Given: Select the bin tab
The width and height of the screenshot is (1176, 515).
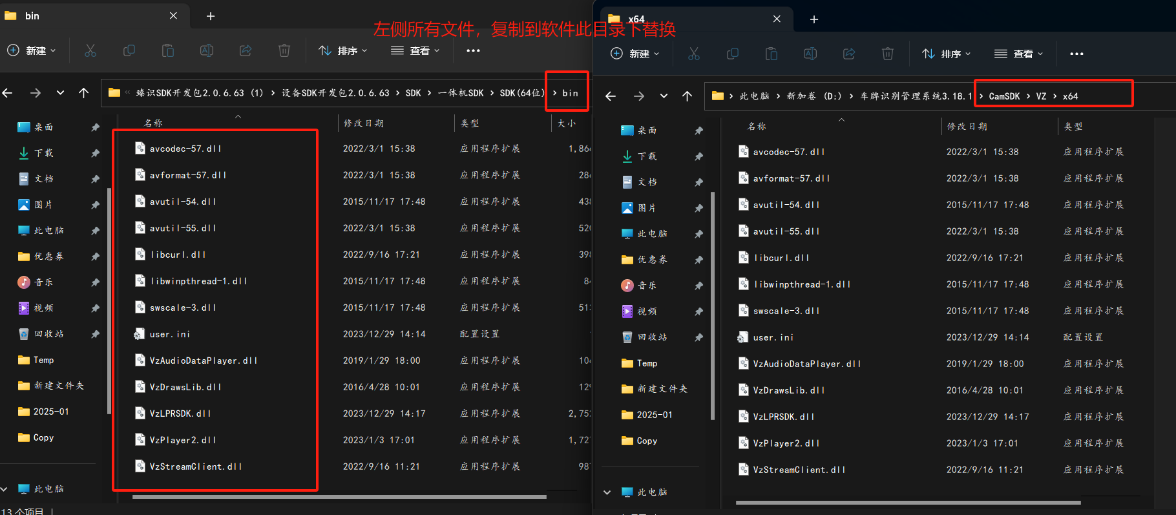Looking at the screenshot, I should (94, 16).
